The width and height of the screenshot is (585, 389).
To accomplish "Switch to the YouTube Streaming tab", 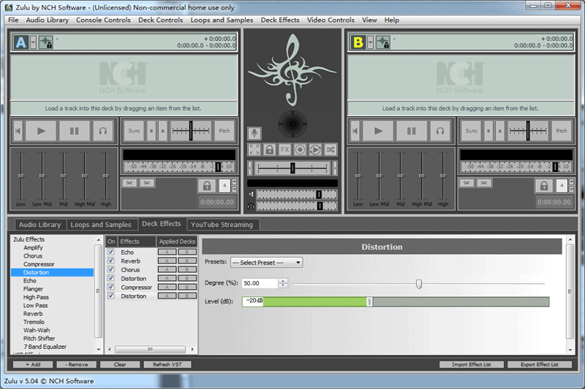I will click(222, 225).
